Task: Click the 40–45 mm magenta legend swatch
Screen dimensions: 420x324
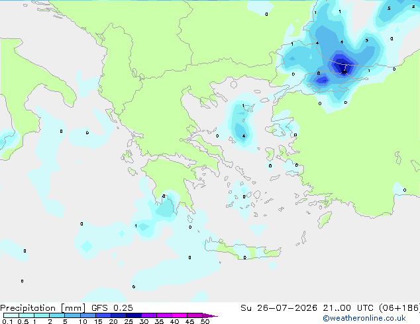Action: [x=180, y=315]
